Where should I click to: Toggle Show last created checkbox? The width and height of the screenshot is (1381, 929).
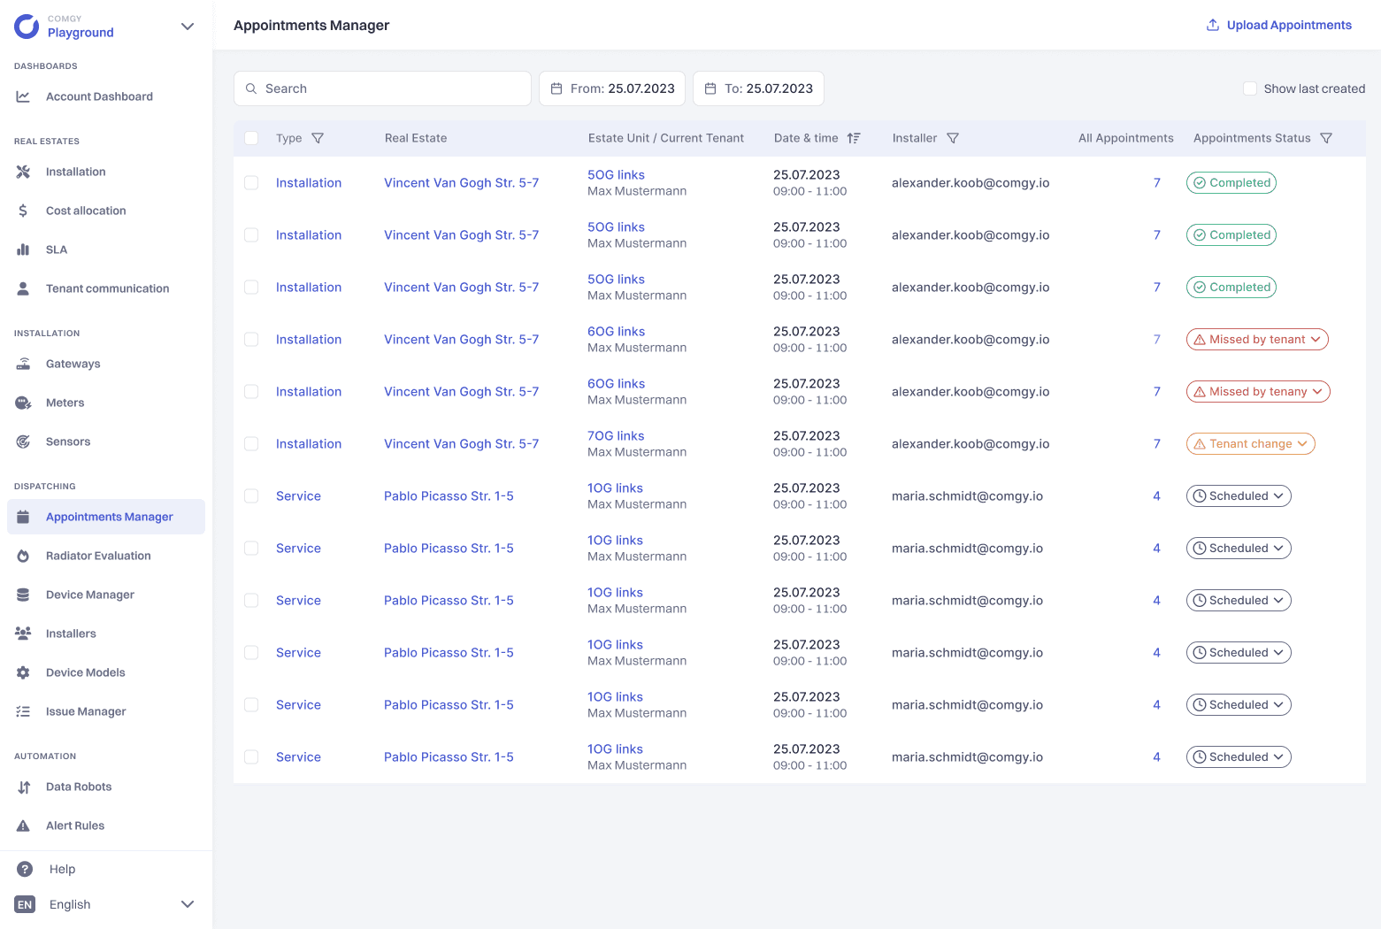[1250, 88]
